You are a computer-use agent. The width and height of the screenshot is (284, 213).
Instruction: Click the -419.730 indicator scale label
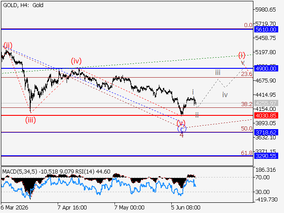coord(266,200)
